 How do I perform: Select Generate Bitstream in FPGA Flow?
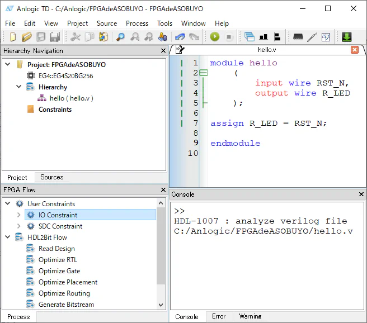click(66, 305)
